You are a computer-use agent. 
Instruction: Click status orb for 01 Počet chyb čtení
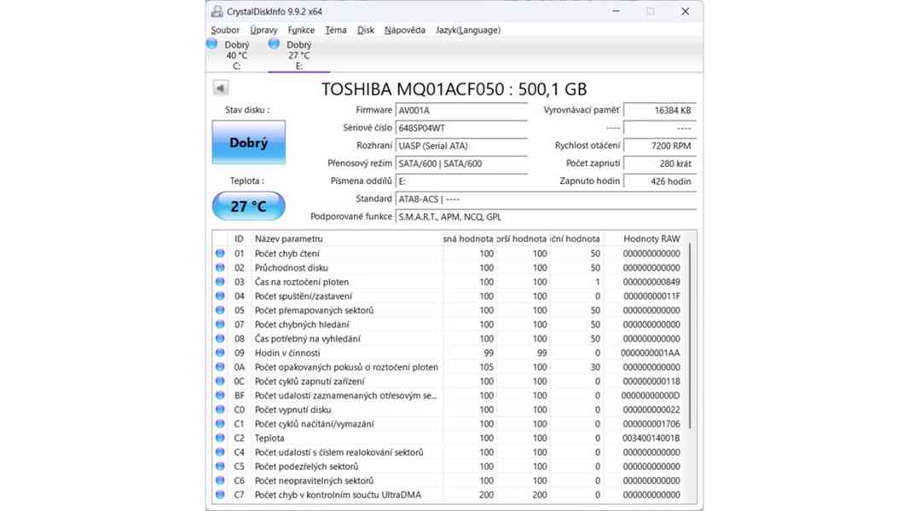coord(220,254)
